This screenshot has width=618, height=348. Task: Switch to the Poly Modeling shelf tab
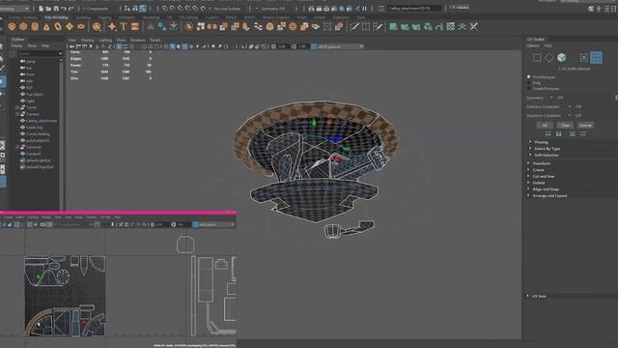click(56, 17)
